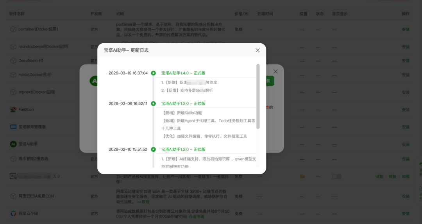
Task: Toggle the 首页显示 switch in the .0.0 row
Action: tap(337, 176)
